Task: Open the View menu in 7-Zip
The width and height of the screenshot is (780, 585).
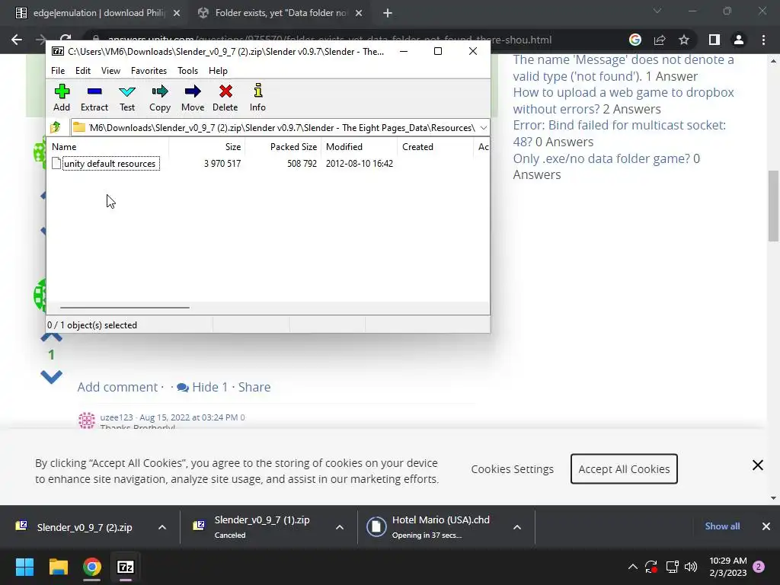Action: click(x=110, y=71)
